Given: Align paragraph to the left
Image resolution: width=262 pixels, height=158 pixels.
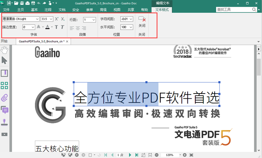Looking at the screenshot, I should 72,28.
